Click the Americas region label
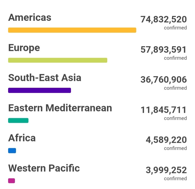 point(30,18)
